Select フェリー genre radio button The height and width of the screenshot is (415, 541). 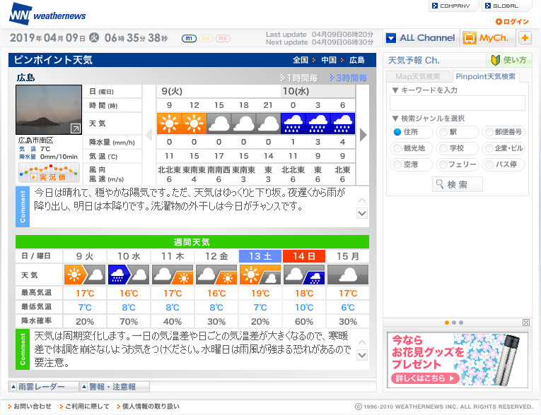tap(443, 164)
